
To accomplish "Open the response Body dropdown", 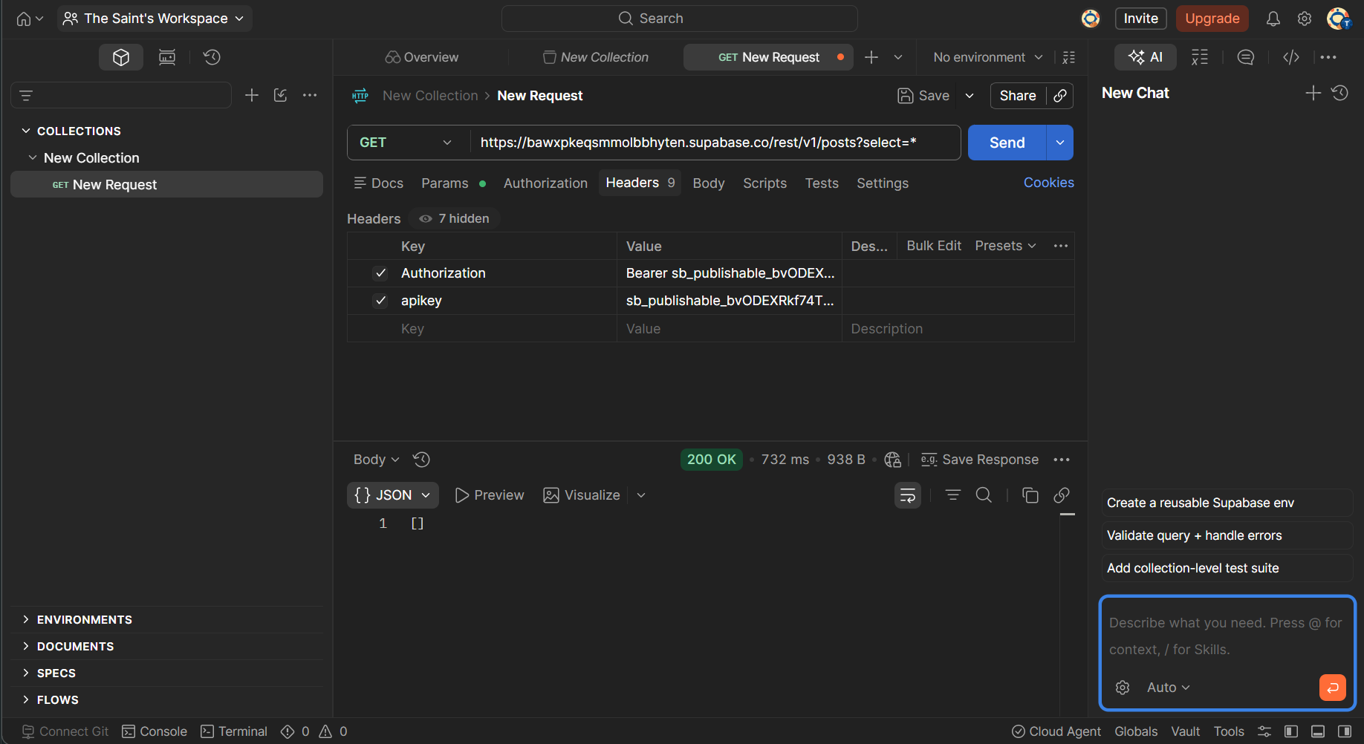I will click(377, 460).
